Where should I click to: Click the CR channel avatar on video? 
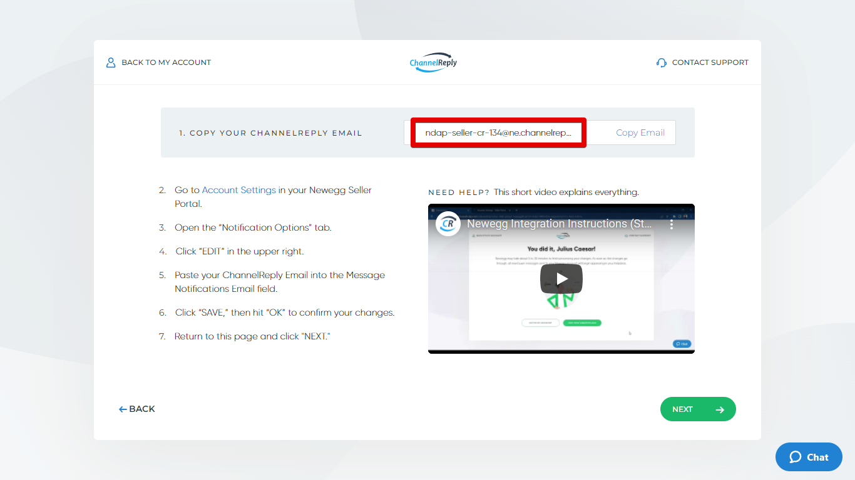coord(448,224)
